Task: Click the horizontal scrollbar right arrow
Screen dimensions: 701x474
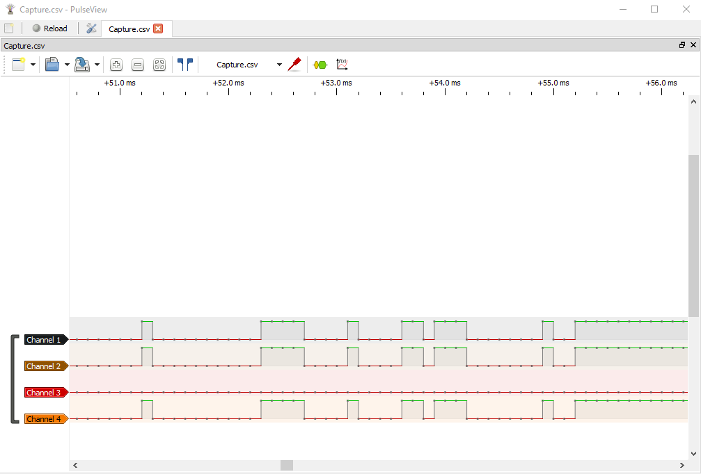Action: click(682, 466)
